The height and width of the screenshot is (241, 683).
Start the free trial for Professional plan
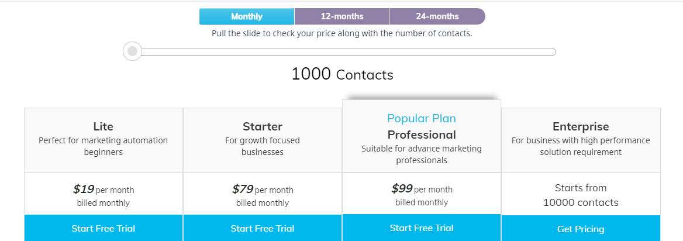422,228
